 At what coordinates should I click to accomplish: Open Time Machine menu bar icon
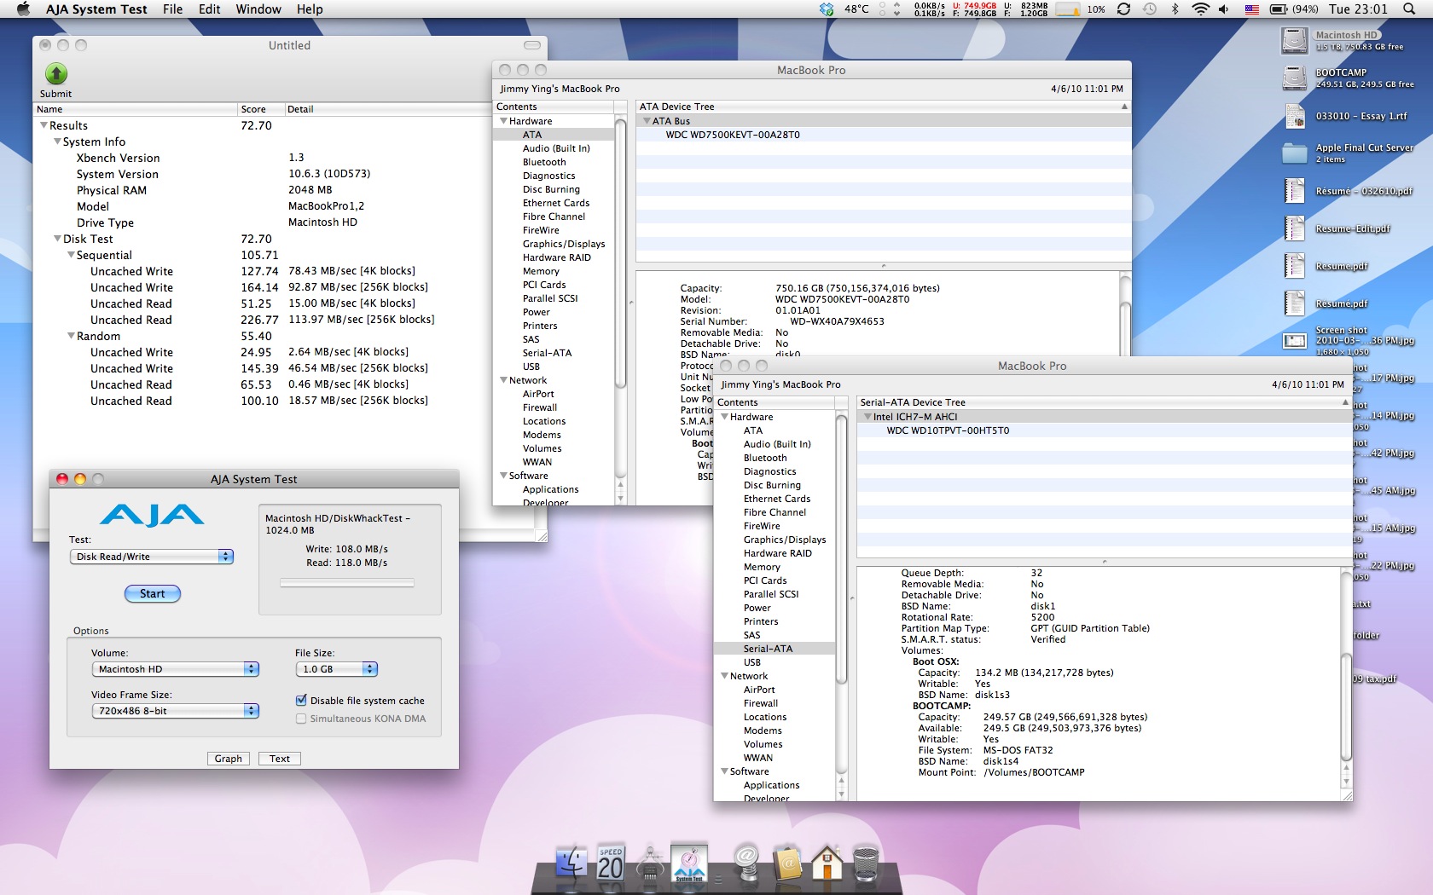pyautogui.click(x=1150, y=9)
